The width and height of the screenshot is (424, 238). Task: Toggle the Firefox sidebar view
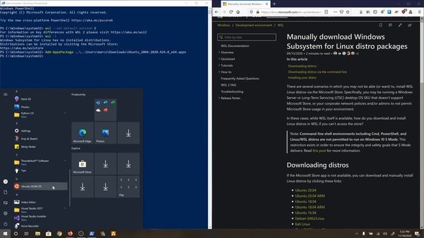click(375, 12)
